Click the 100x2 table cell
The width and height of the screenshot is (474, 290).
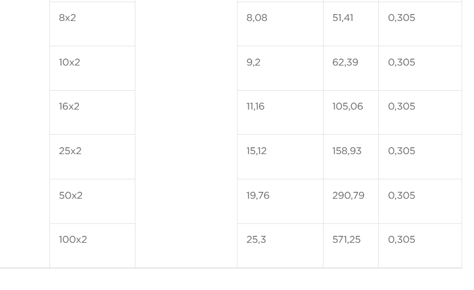73,240
